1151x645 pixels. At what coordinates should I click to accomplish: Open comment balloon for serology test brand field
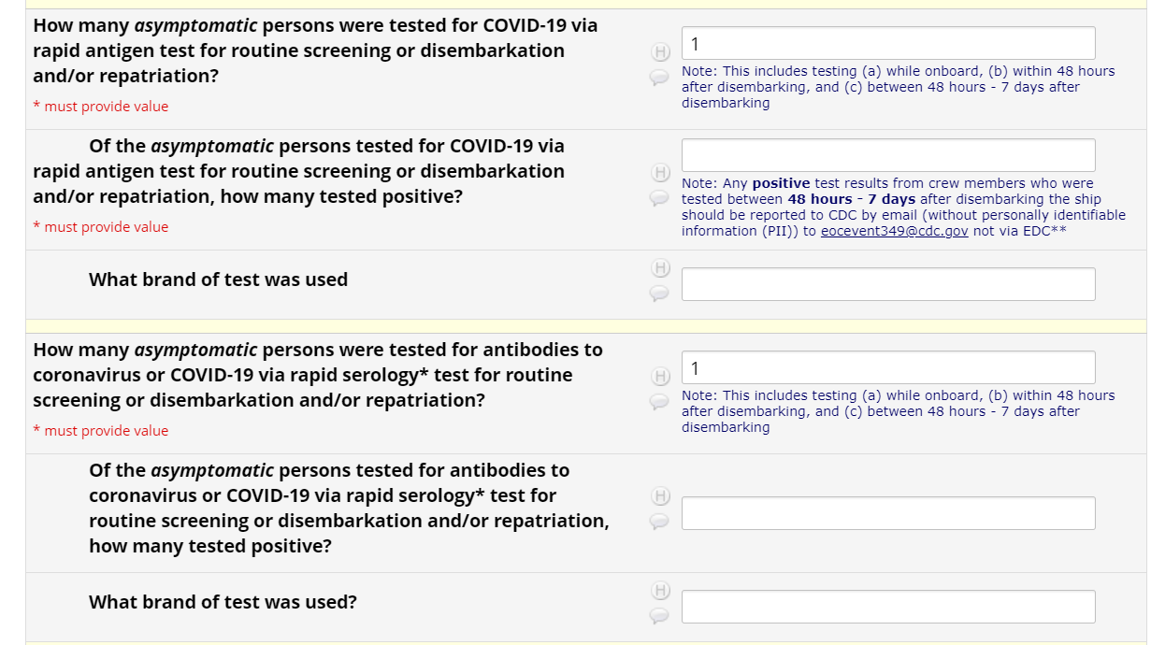[x=659, y=616]
